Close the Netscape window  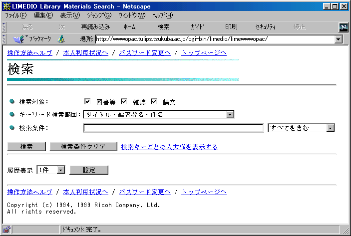(344, 6)
